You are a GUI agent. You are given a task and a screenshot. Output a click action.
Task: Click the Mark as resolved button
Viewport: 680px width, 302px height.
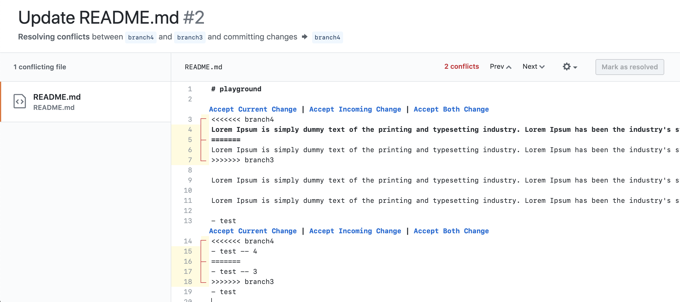coord(630,67)
